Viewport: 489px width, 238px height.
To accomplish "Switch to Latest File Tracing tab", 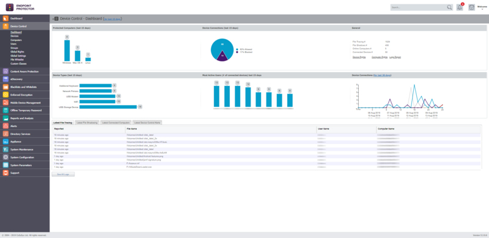I will [64, 123].
